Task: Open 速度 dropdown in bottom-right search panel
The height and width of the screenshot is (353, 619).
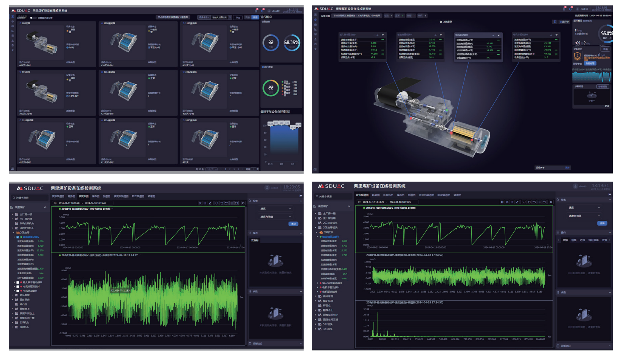Action: pos(584,207)
